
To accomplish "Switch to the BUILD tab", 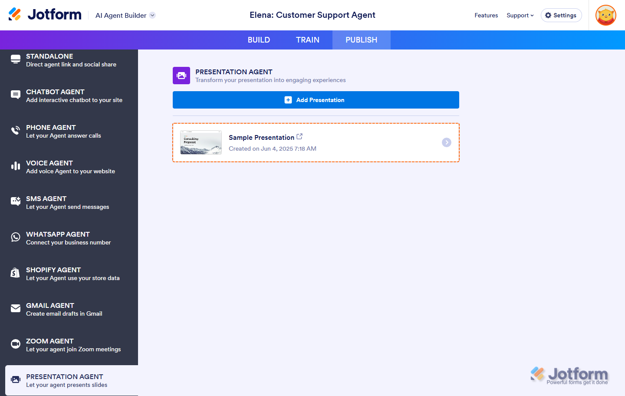I will [x=259, y=40].
